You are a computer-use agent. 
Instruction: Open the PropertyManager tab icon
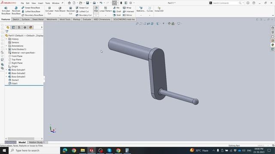click(13, 27)
